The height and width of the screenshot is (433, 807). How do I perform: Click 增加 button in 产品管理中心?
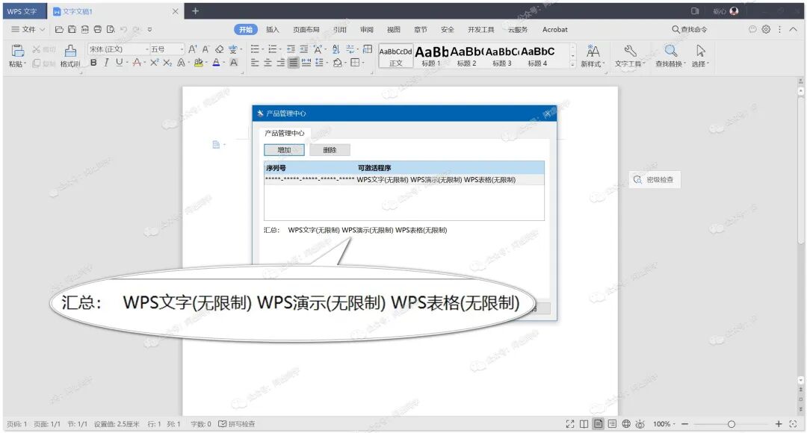tap(284, 149)
